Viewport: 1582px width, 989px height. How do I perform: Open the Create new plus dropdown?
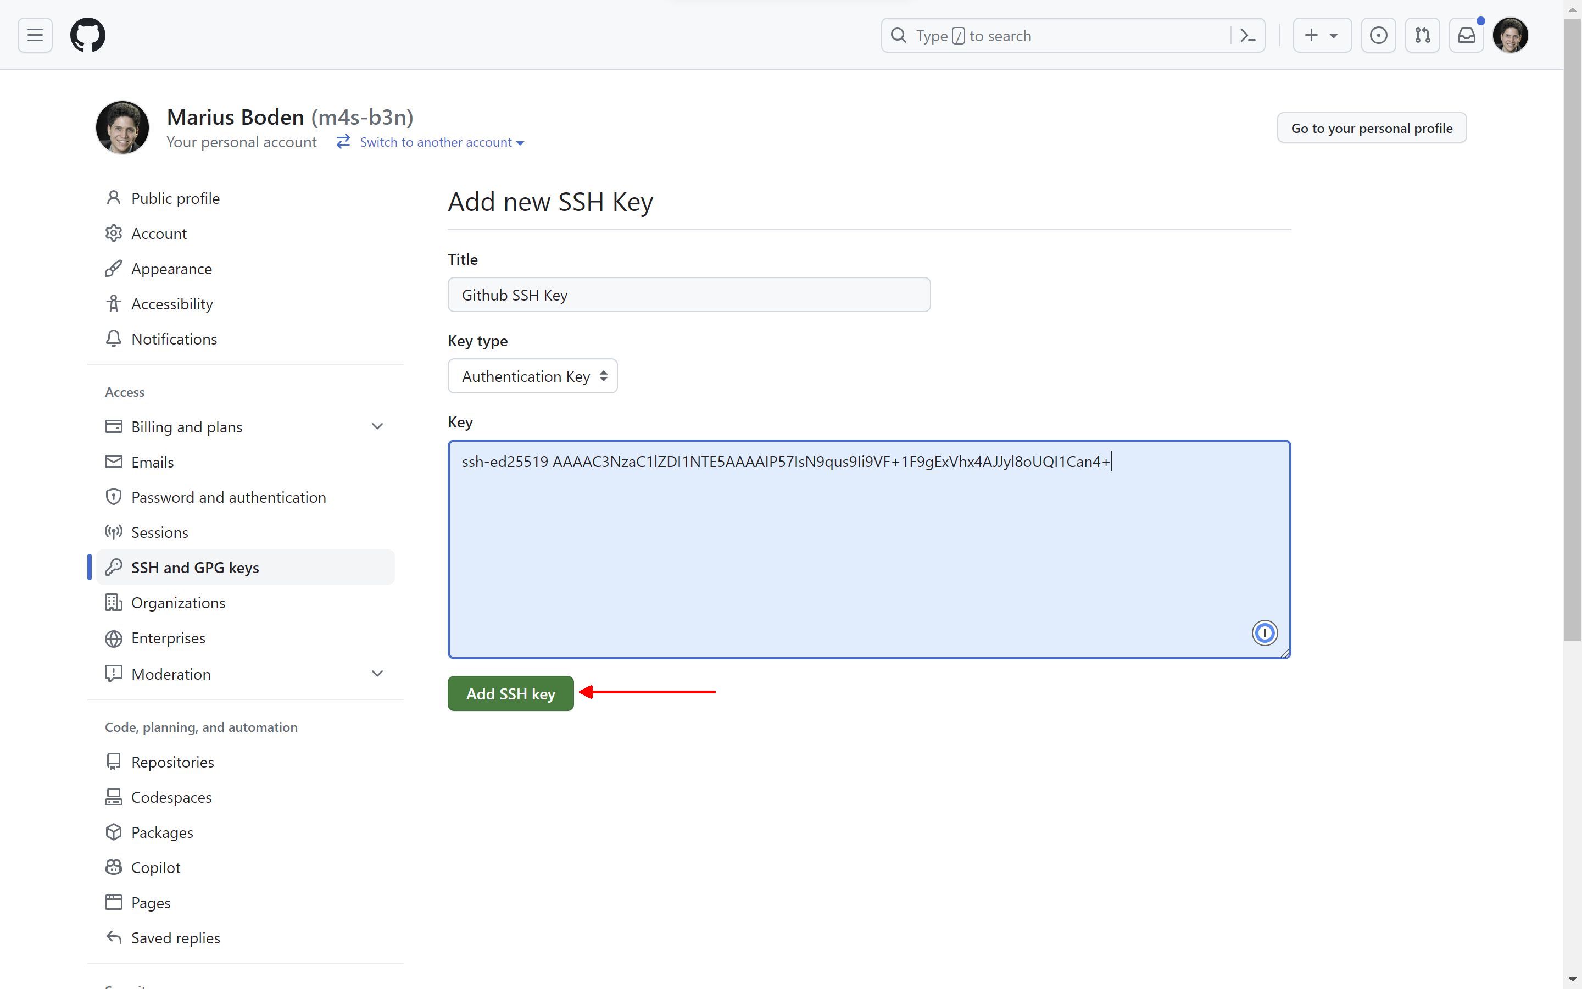1321,35
